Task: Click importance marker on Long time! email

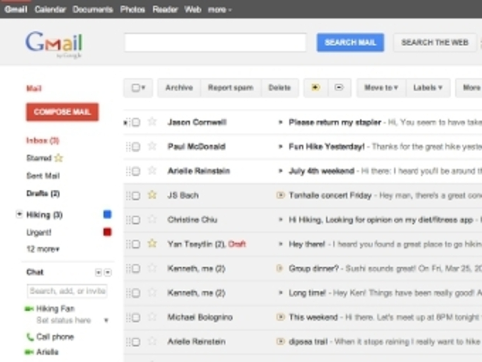Action: click(x=280, y=293)
